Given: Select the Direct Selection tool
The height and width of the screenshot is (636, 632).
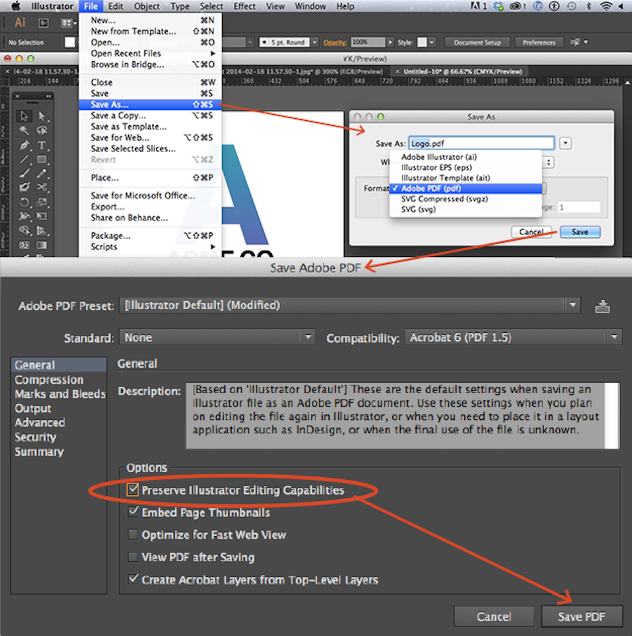Looking at the screenshot, I should (x=42, y=116).
